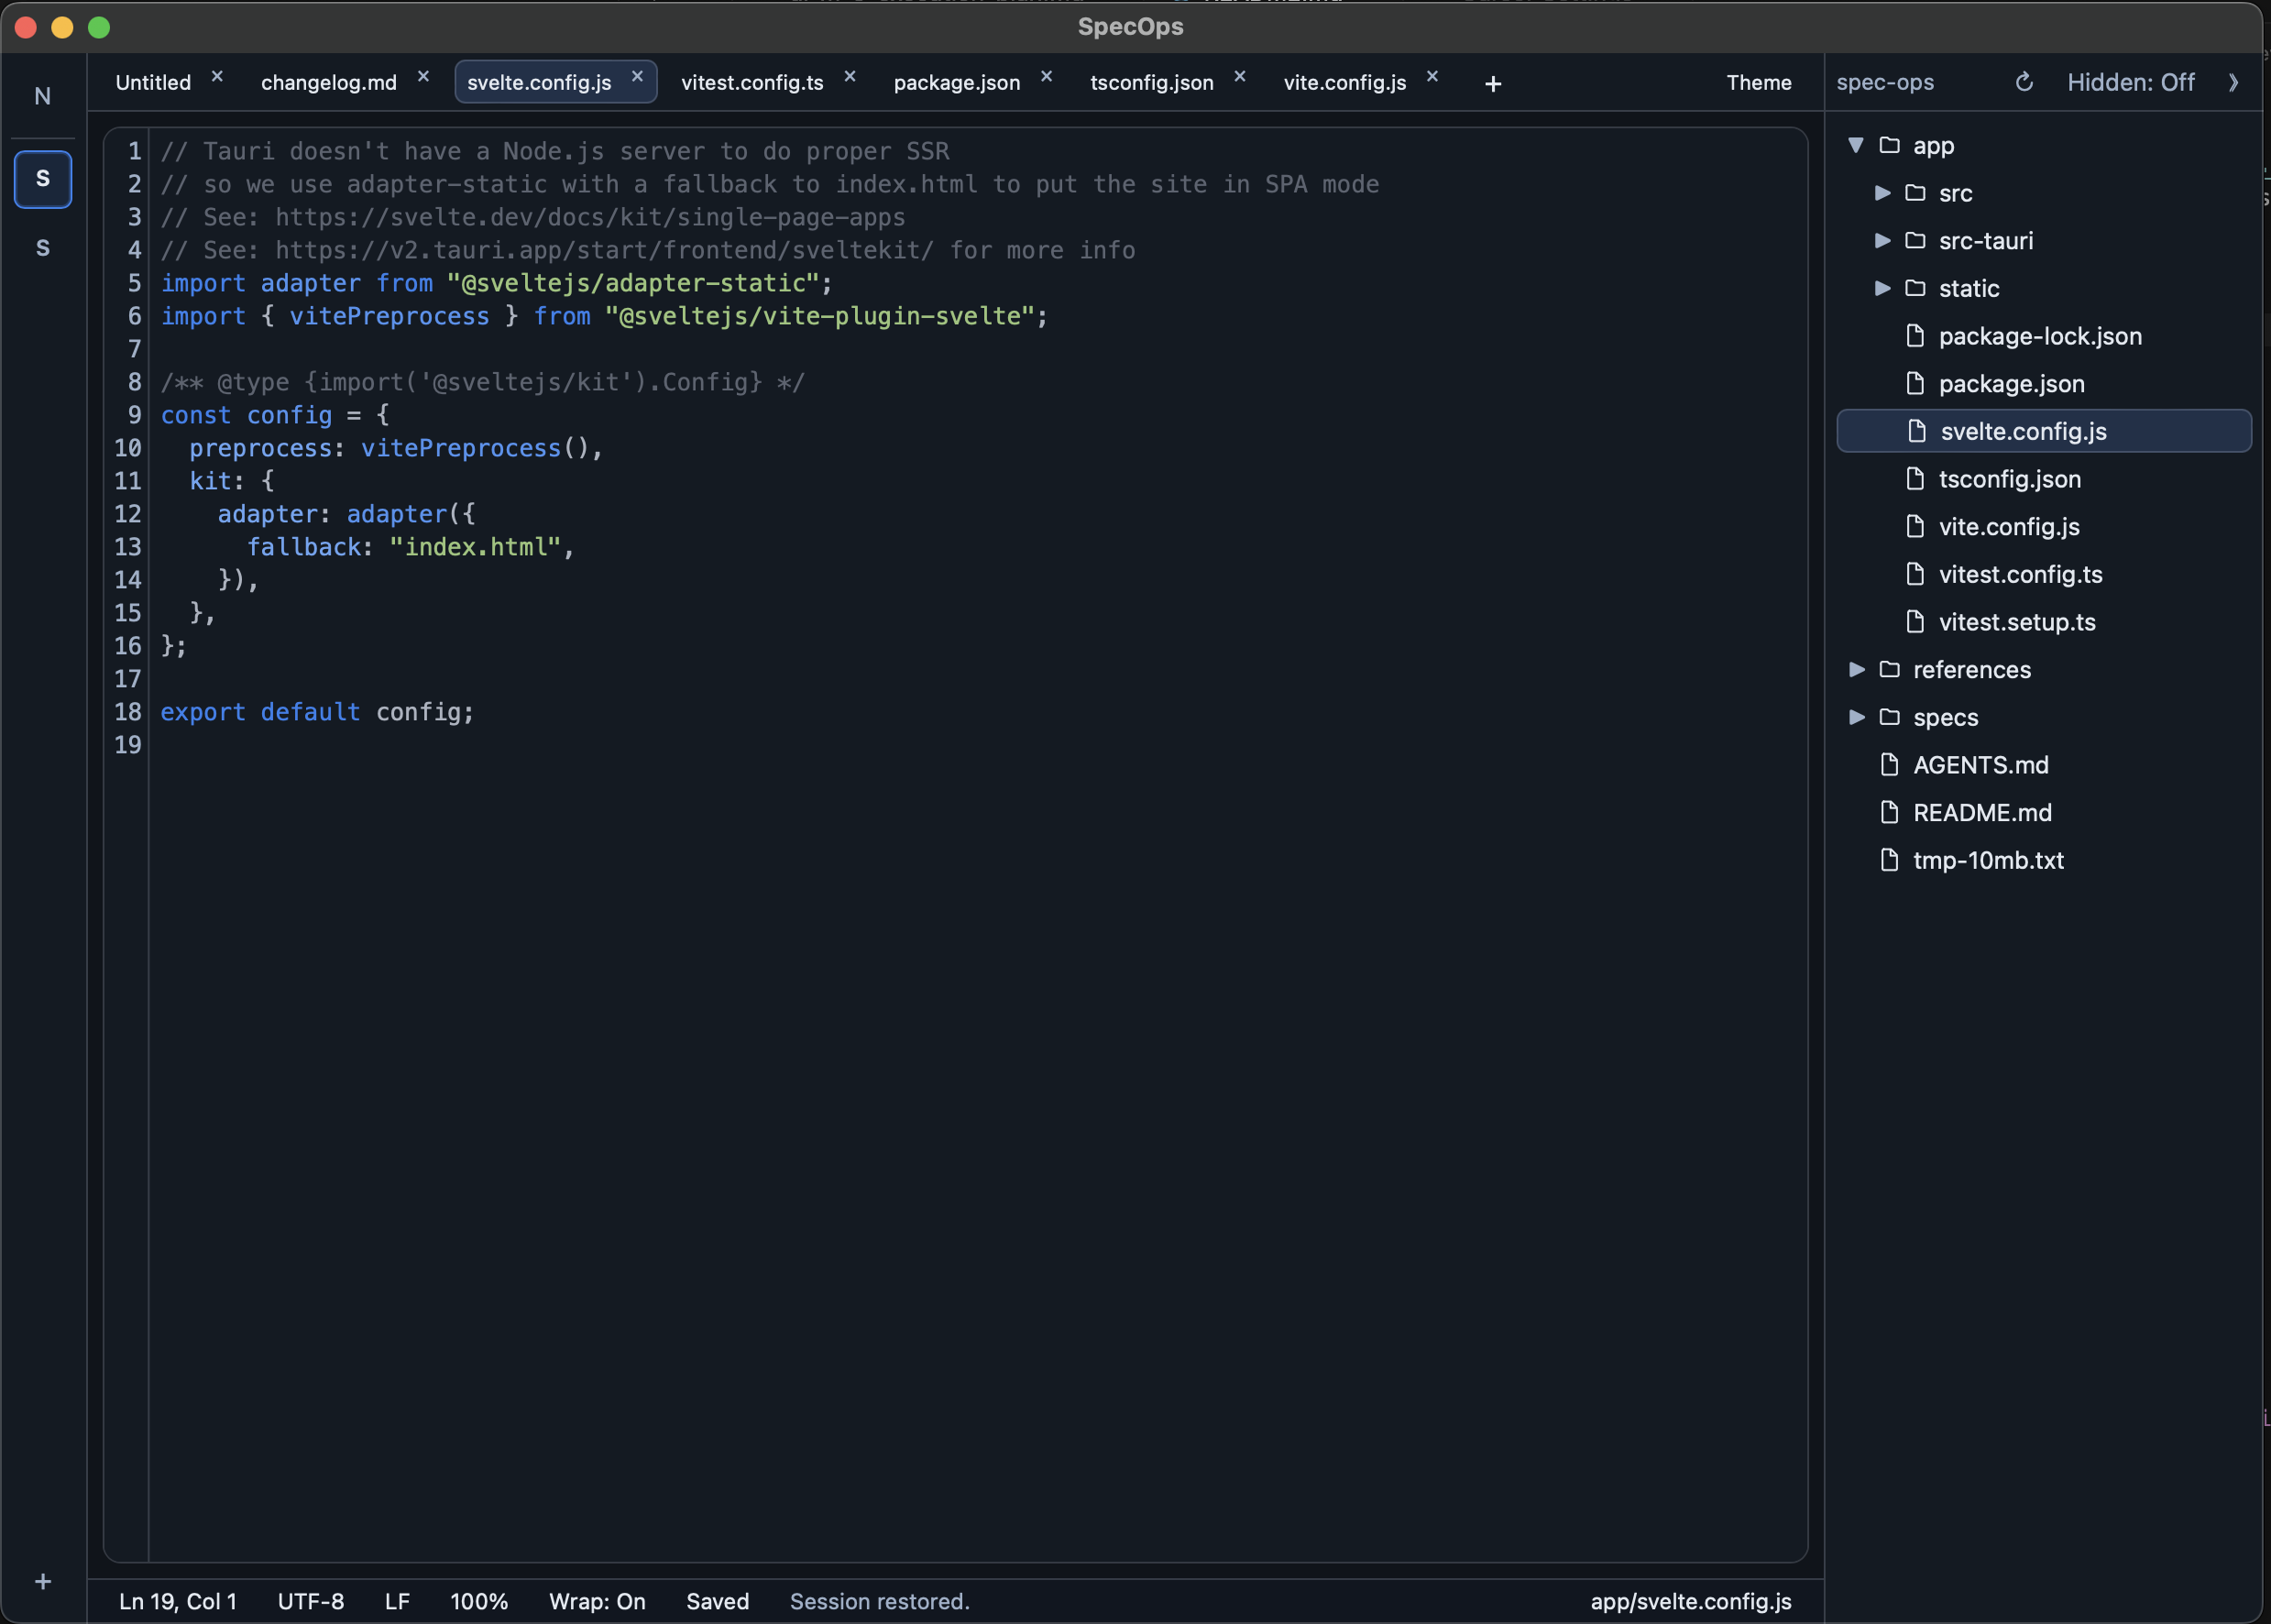Click the 100% zoom indicator
Viewport: 2271px width, 1624px height.
(479, 1601)
